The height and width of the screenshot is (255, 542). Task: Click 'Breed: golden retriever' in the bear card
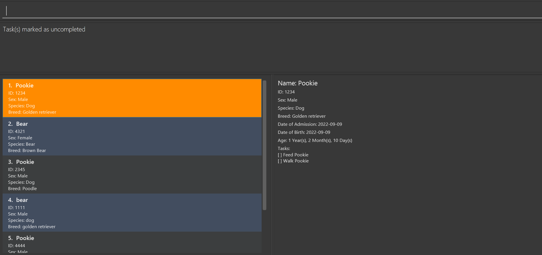32,227
